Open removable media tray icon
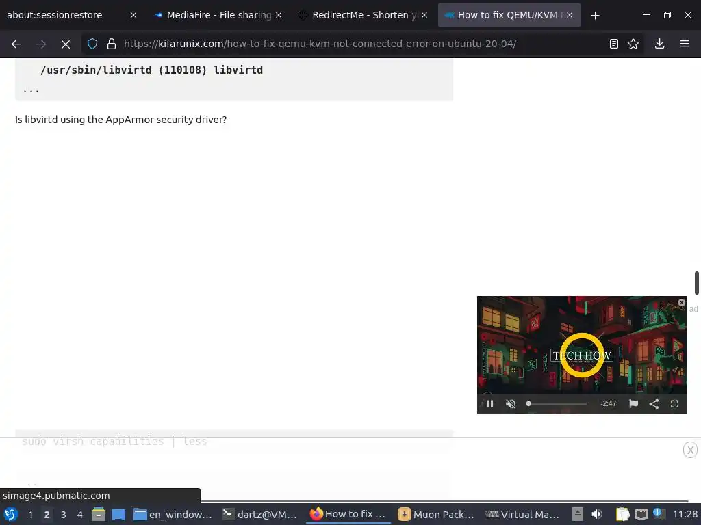 (578, 514)
